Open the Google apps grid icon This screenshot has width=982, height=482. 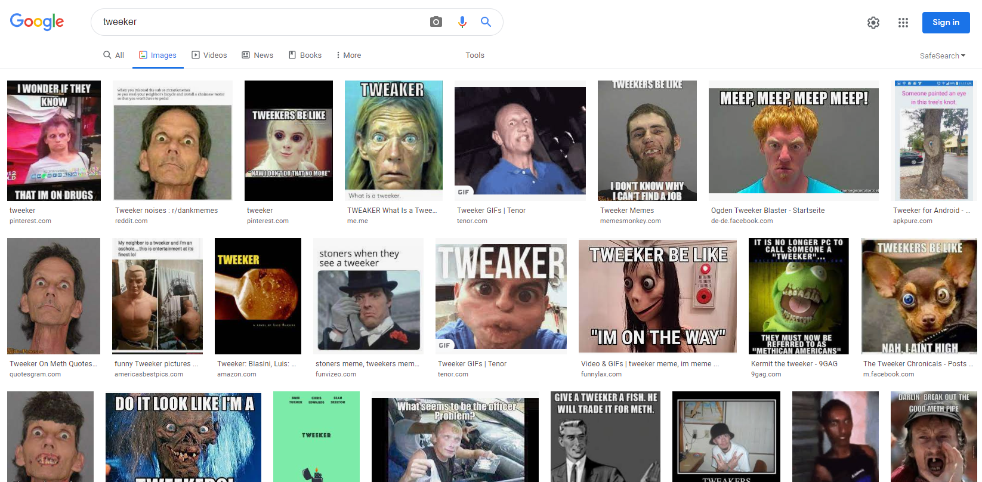(903, 23)
